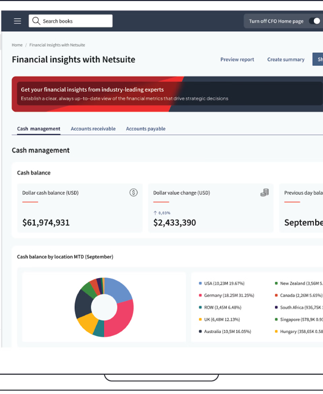Click the $2,433,390 value change amount
This screenshot has height=394, width=323.
pyautogui.click(x=174, y=223)
